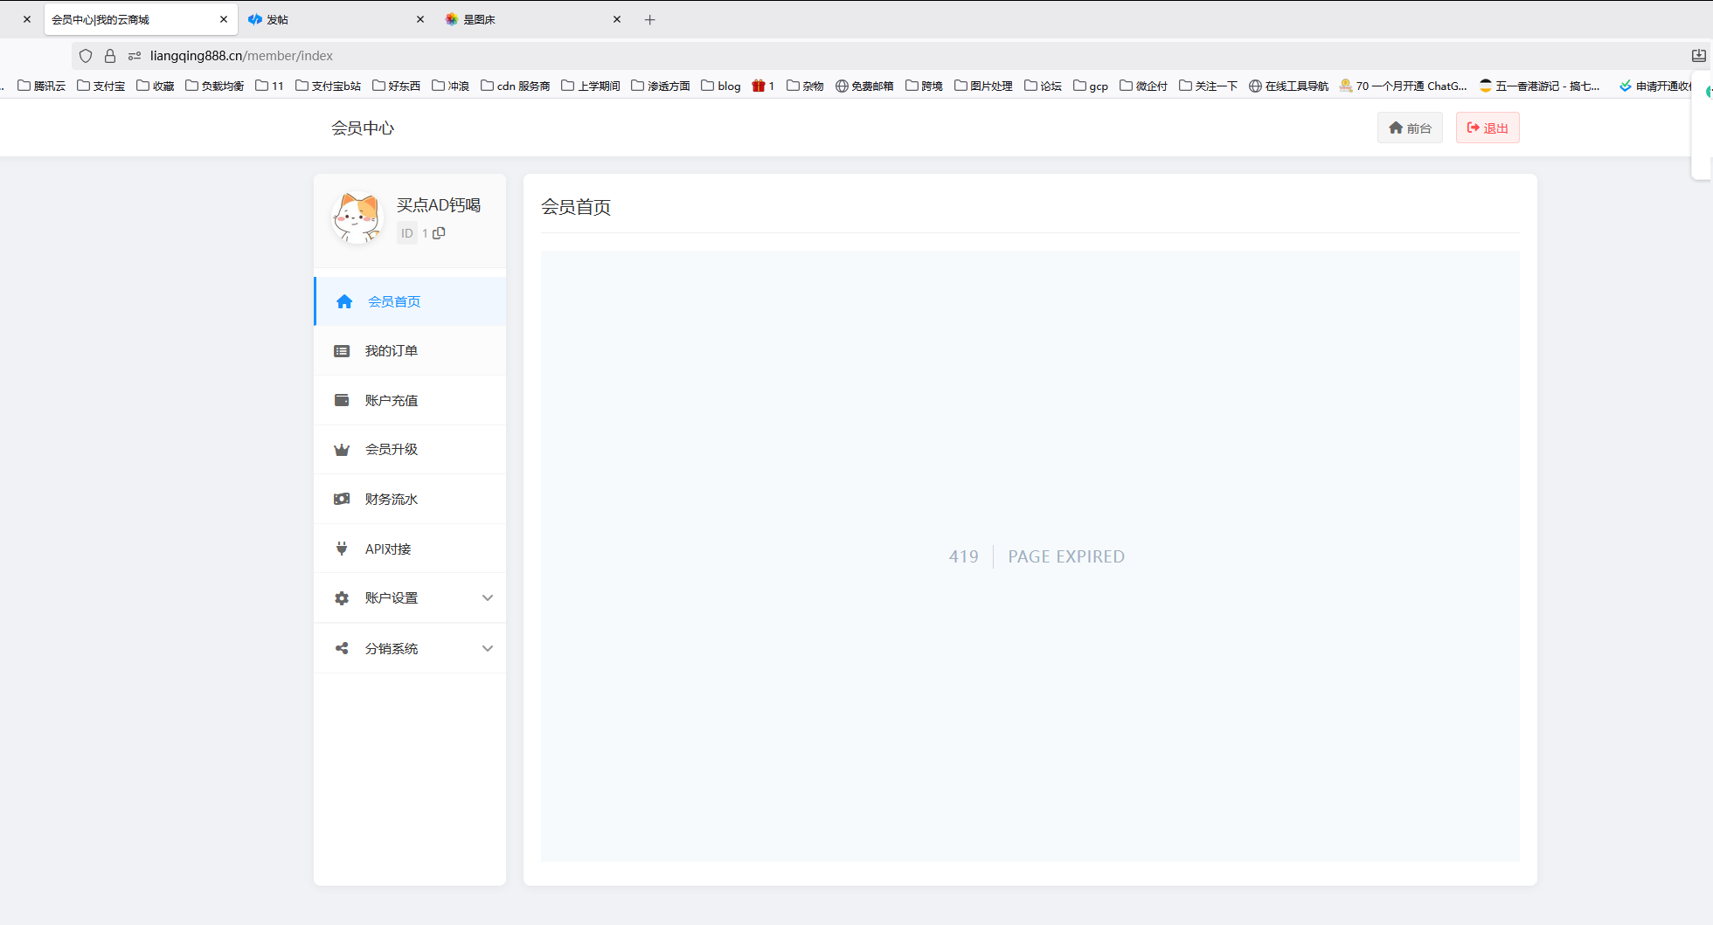Open a new browser tab with plus button
Screen dimensions: 1713x925
click(x=649, y=20)
